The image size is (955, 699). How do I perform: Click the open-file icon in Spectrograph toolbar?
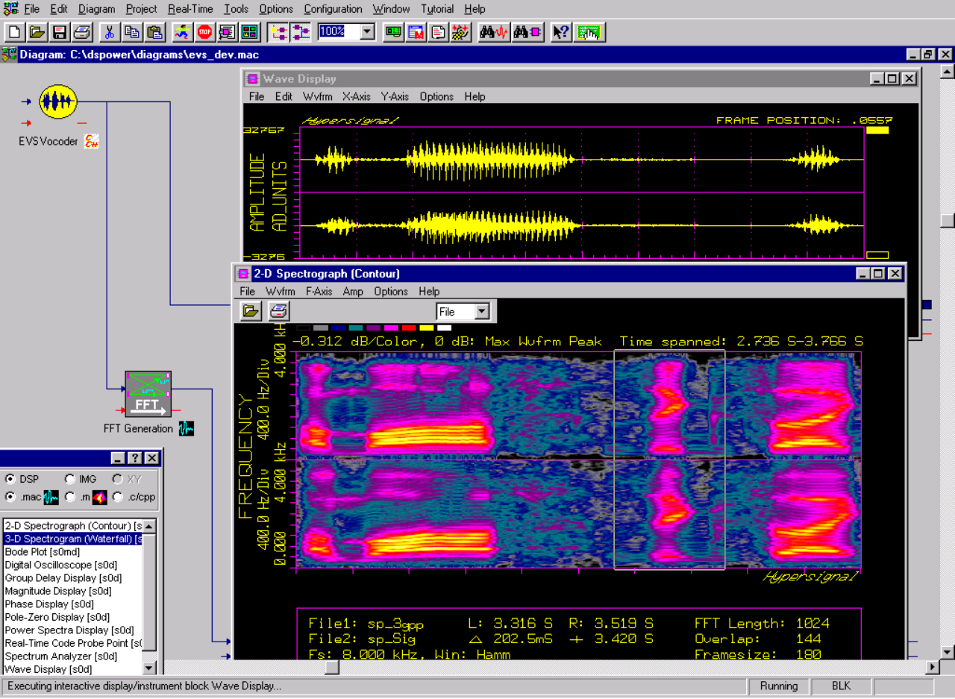[251, 311]
